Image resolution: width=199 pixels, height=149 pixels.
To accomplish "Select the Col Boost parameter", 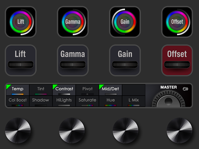I will click(18, 101).
